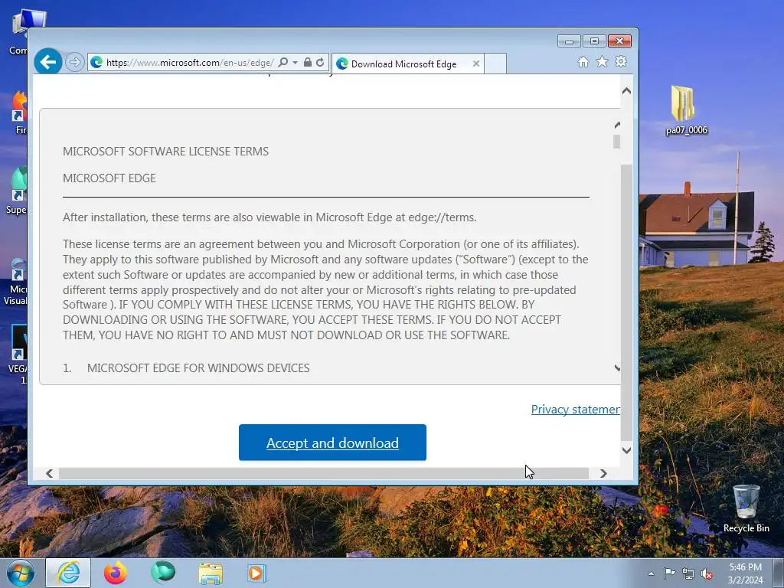The height and width of the screenshot is (588, 784).
Task: Show hidden system tray icons
Action: point(651,573)
